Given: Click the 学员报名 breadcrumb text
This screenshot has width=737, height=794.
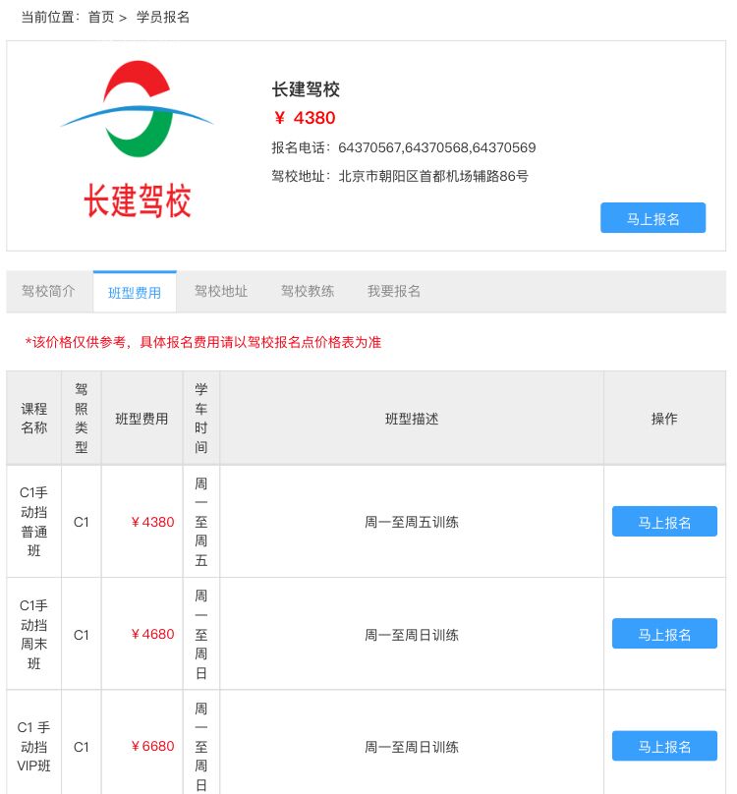Looking at the screenshot, I should [163, 17].
